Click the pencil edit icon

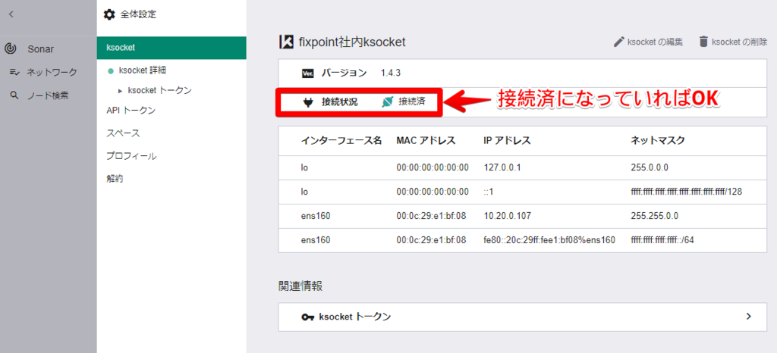click(x=619, y=42)
